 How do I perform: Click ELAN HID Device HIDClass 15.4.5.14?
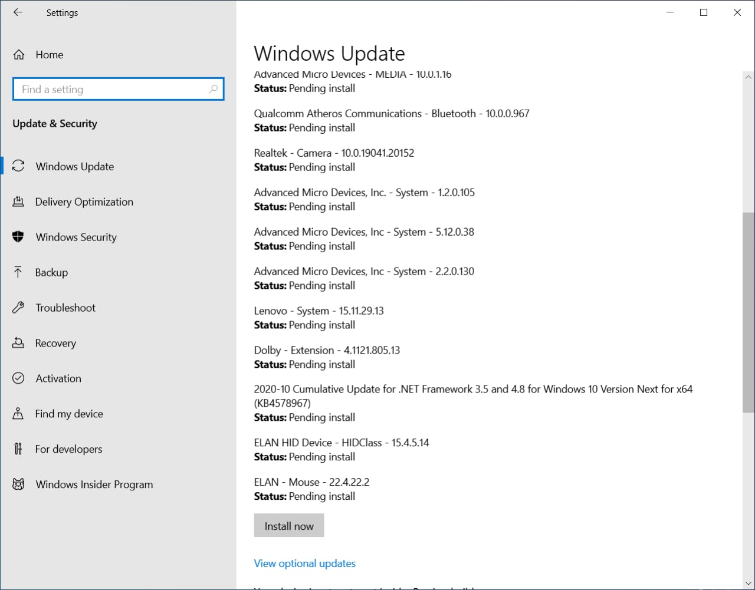[x=342, y=443]
